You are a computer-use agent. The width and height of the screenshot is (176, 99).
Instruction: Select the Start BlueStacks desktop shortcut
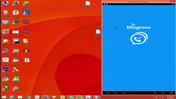pyautogui.click(x=26, y=5)
